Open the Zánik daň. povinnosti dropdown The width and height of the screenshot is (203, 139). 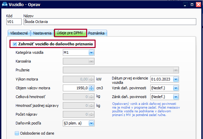pyautogui.click(x=175, y=97)
